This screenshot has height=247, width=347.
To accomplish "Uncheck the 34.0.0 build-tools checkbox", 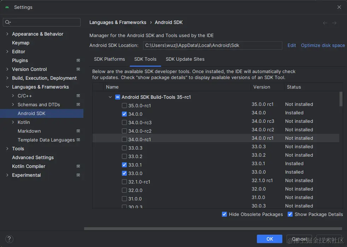I will coord(124,114).
